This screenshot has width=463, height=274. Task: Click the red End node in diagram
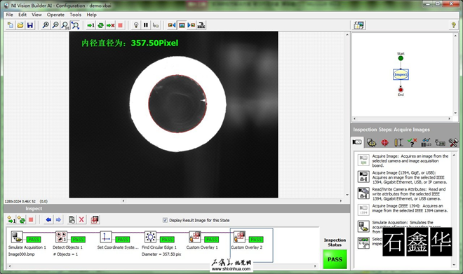point(401,90)
